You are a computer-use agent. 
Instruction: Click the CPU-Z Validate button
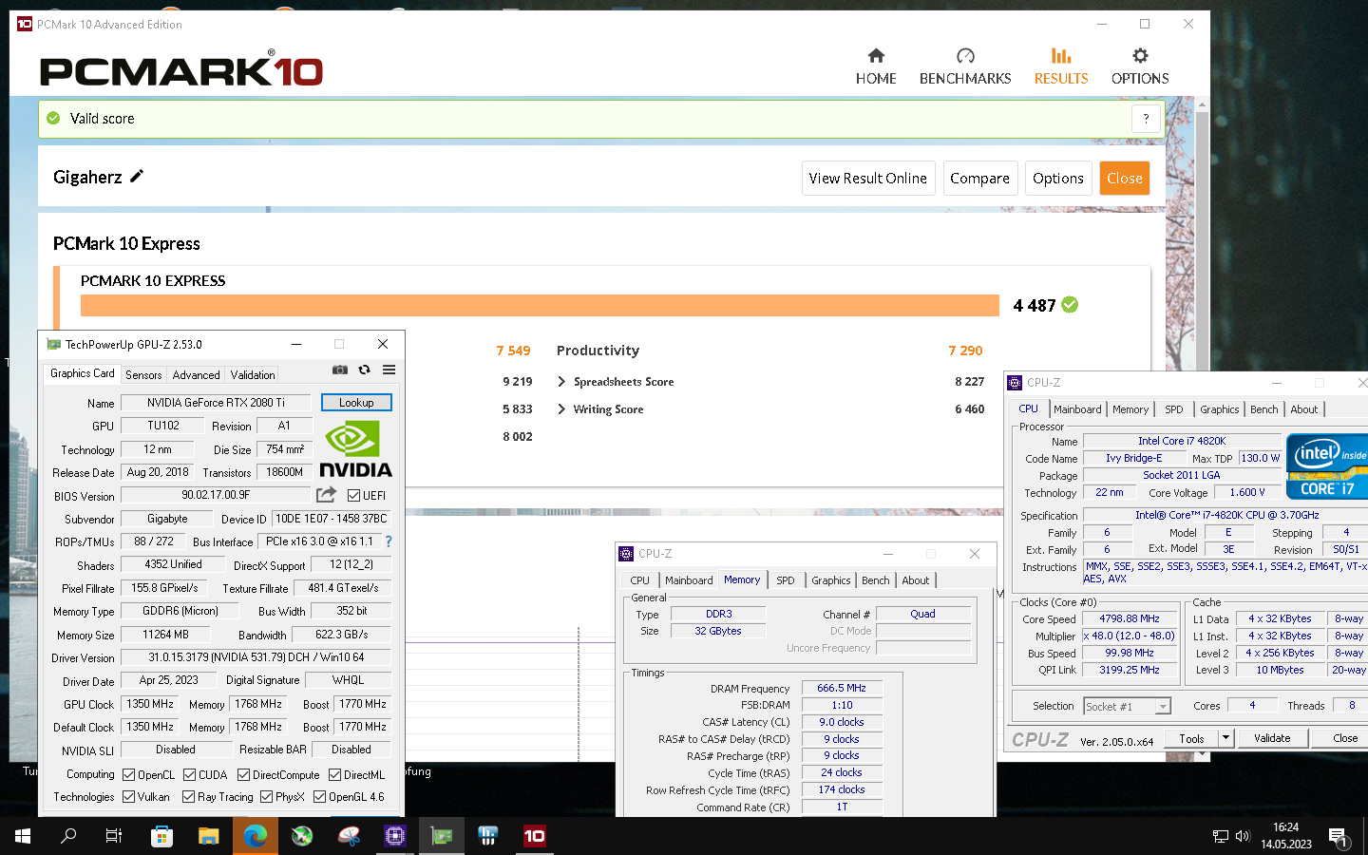pyautogui.click(x=1272, y=738)
